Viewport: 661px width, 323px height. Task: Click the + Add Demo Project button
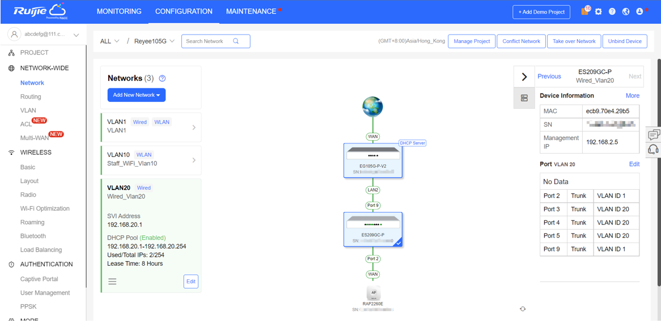541,12
